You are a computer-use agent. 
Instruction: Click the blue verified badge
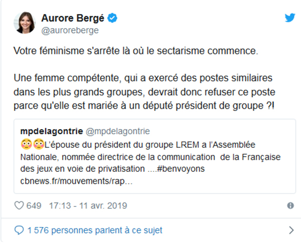pos(114,19)
